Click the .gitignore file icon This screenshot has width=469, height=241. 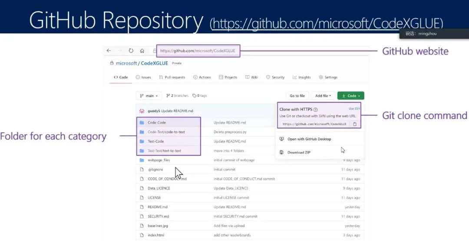(x=142, y=169)
